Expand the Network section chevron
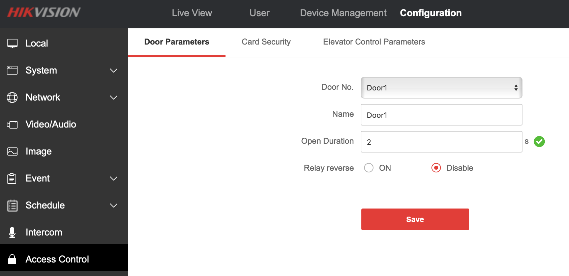 [114, 98]
